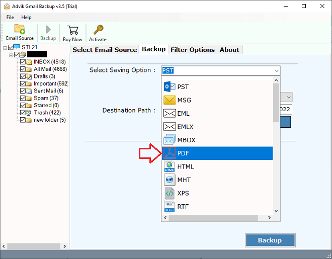Uncheck the INBOX folder checkbox
332x259 pixels.
tap(23, 62)
